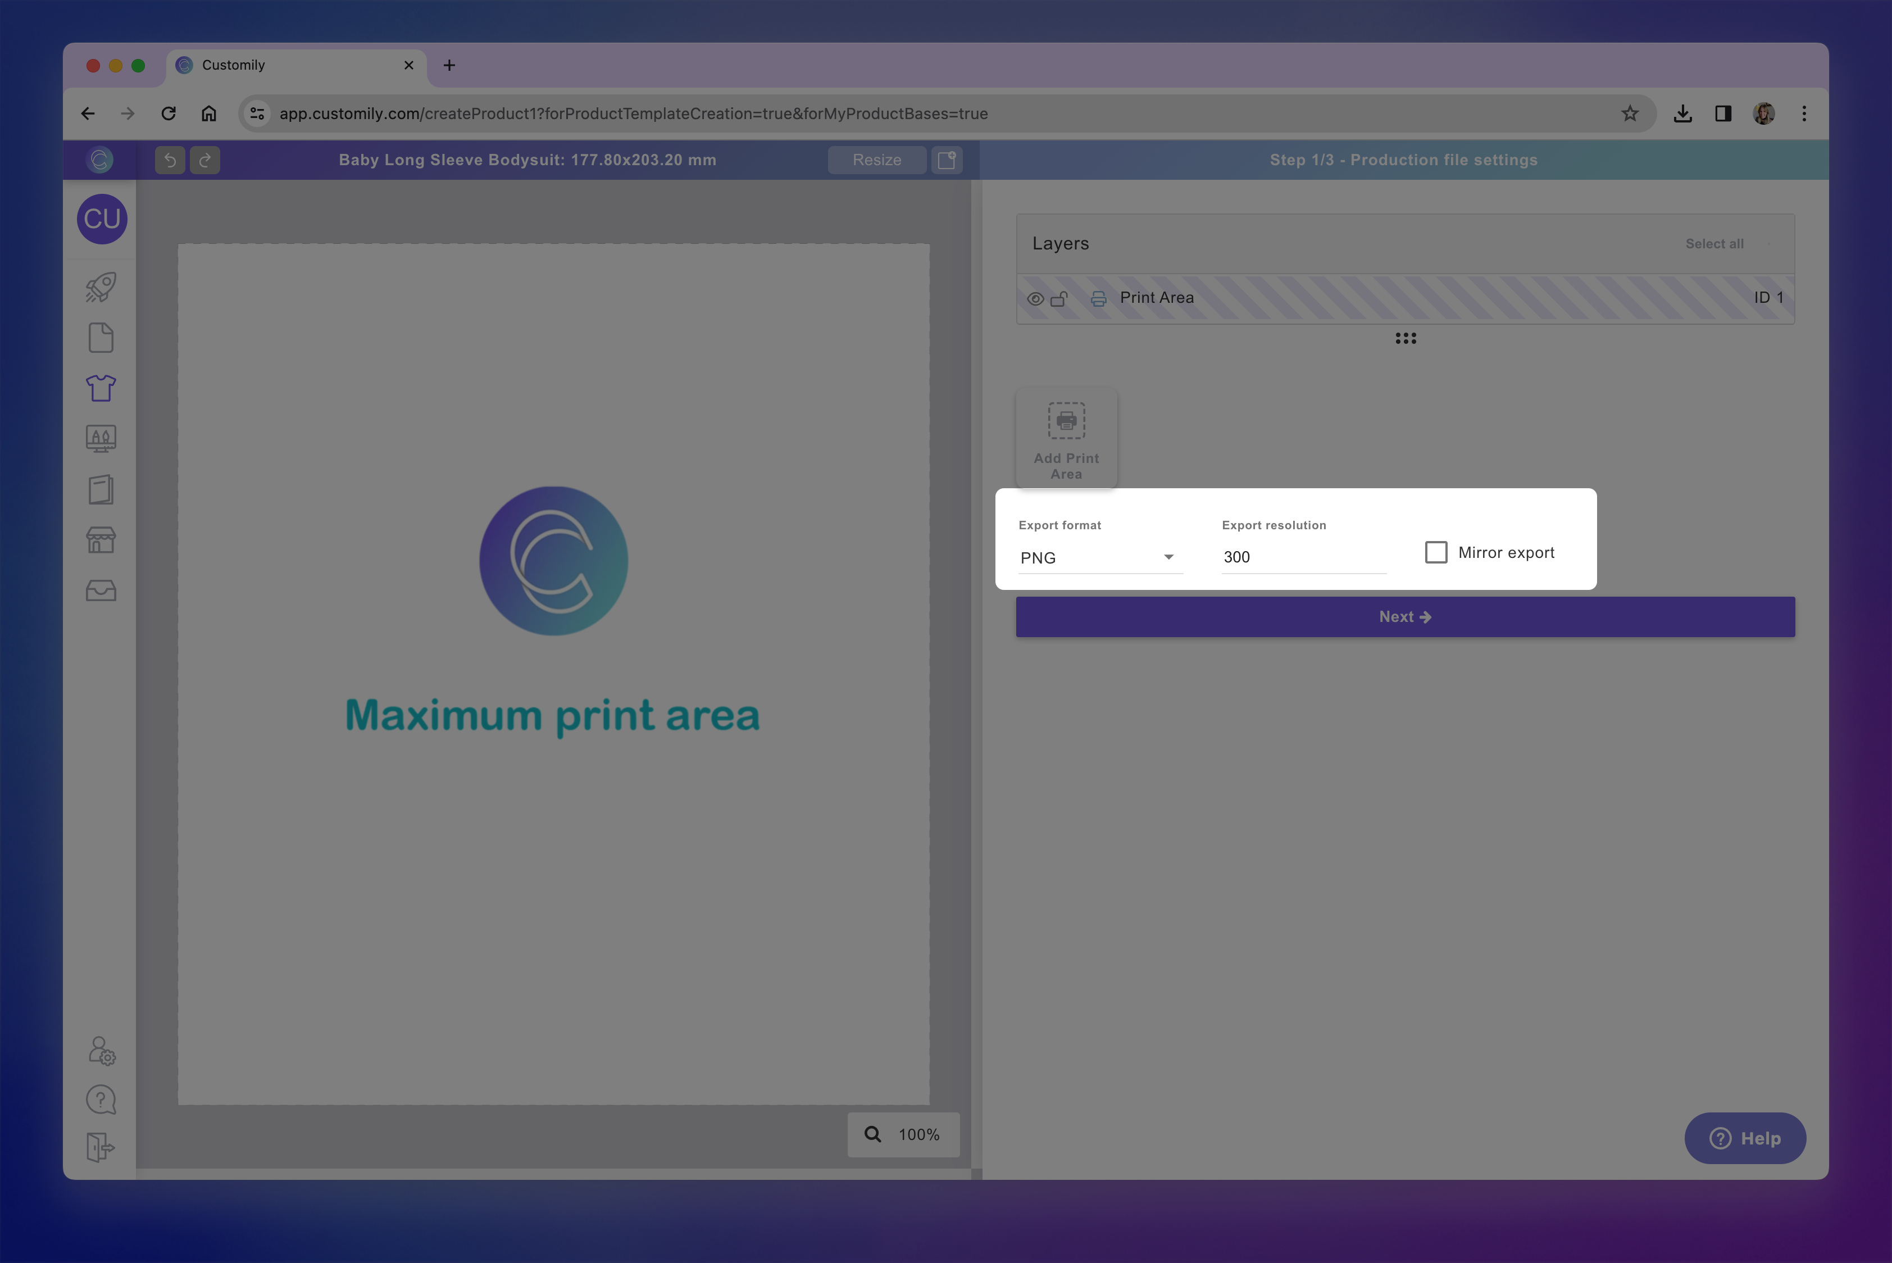This screenshot has width=1892, height=1263.
Task: Enable the Mirror export checkbox
Action: (1435, 553)
